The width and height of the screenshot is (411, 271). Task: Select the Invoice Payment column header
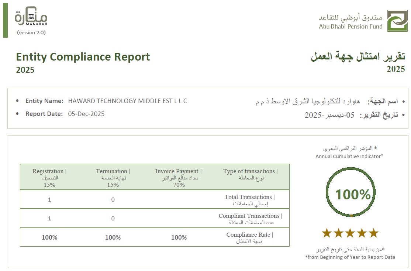pos(179,177)
